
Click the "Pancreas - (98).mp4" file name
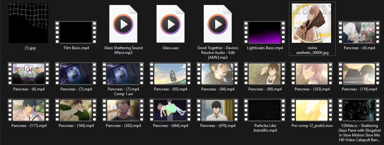click(265, 89)
